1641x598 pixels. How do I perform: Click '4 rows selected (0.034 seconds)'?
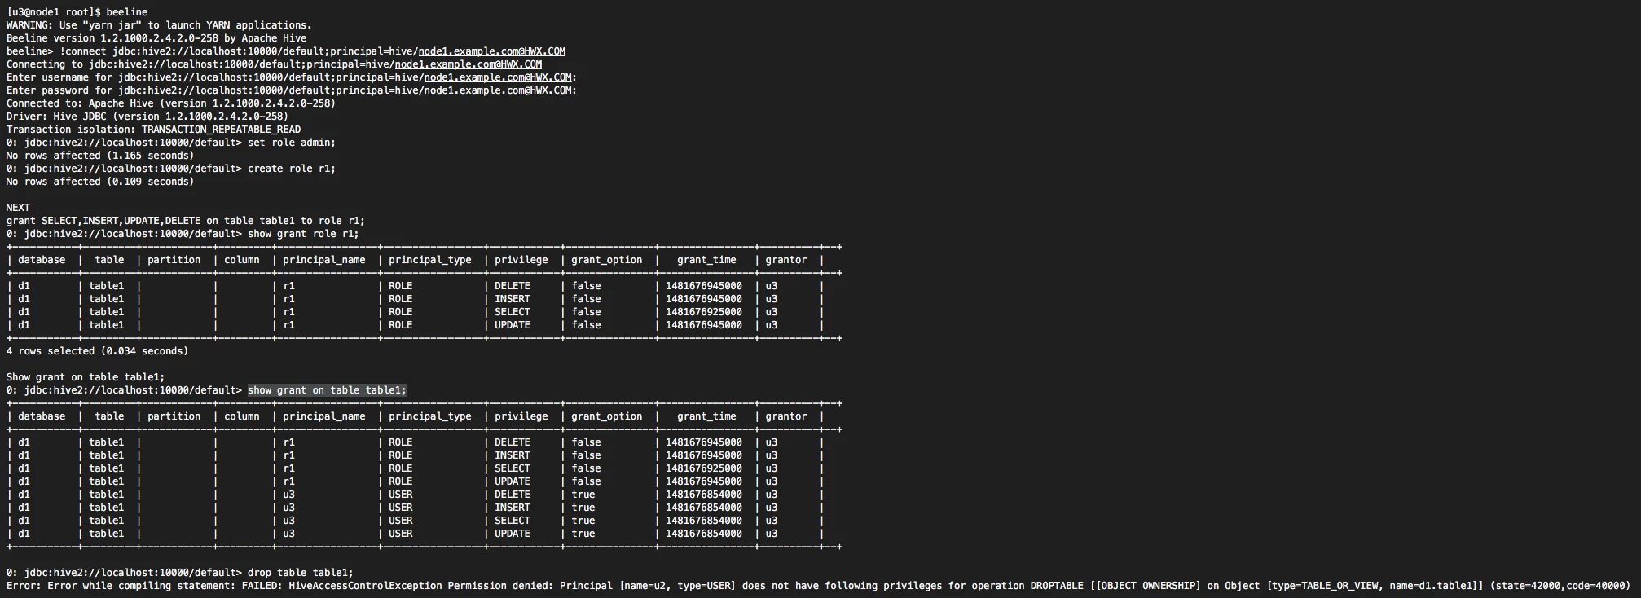(x=97, y=351)
